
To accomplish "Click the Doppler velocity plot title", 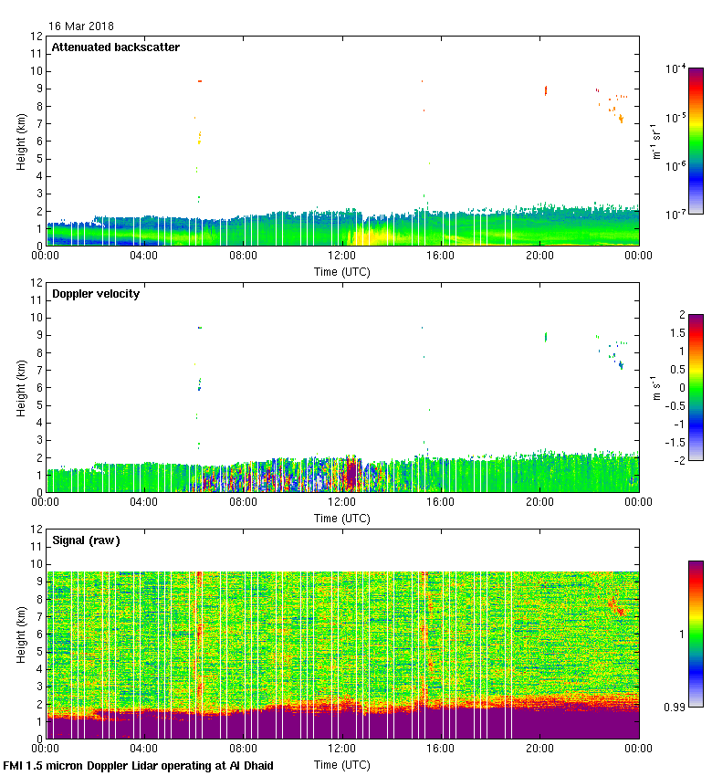I will [x=95, y=294].
